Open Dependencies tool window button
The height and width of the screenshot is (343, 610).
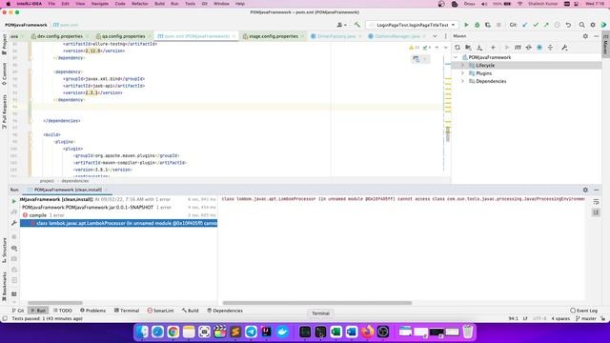225,311
